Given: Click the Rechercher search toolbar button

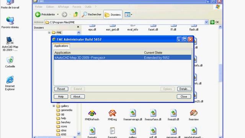Looking at the screenshot, I should point(91,15).
